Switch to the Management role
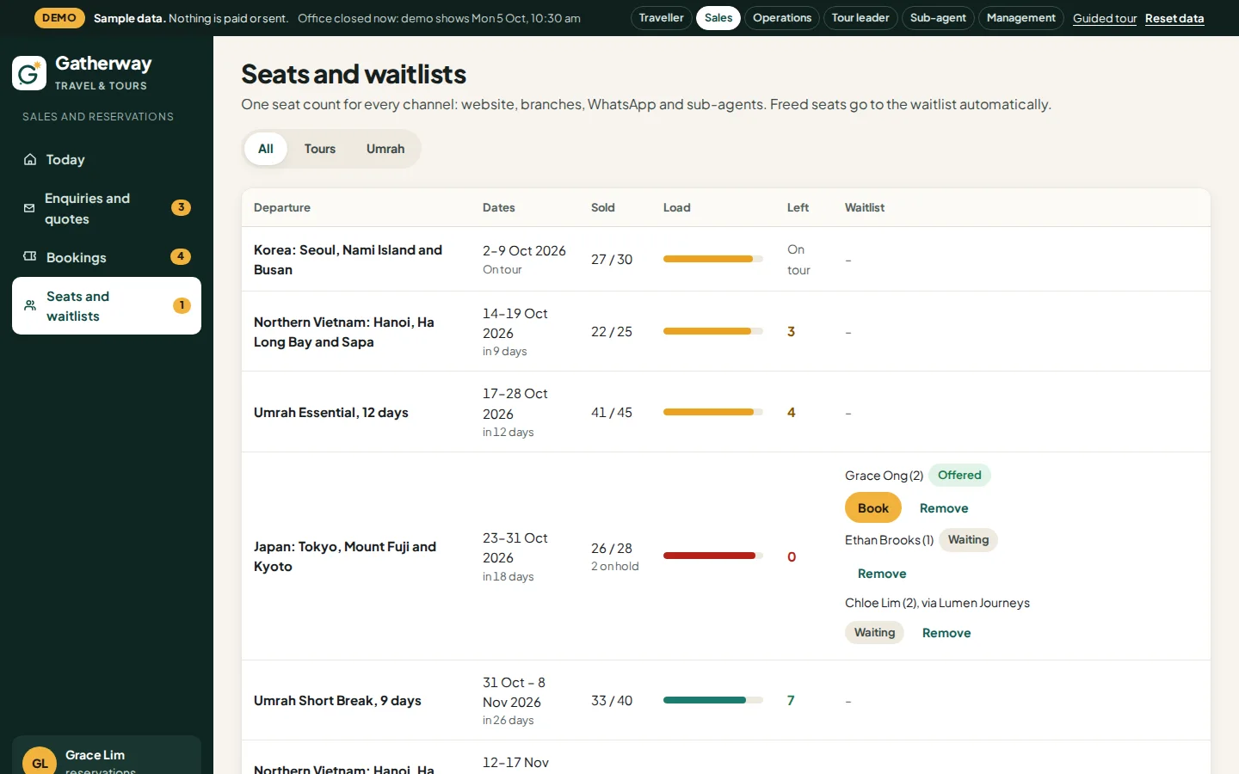Image resolution: width=1239 pixels, height=774 pixels. click(x=1021, y=18)
